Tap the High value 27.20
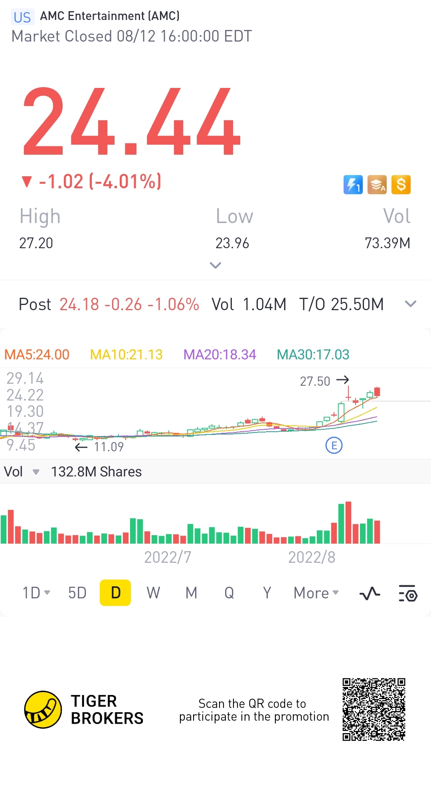The height and width of the screenshot is (803, 431). (x=36, y=243)
